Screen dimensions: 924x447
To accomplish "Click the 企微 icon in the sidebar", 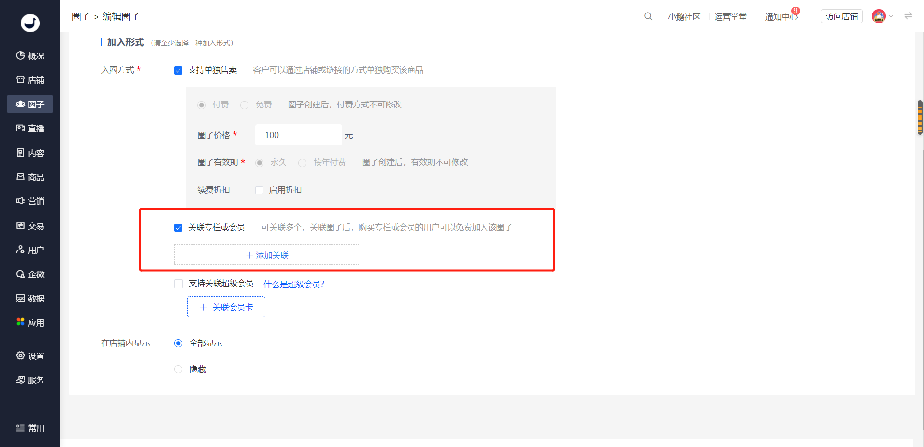I will (20, 274).
